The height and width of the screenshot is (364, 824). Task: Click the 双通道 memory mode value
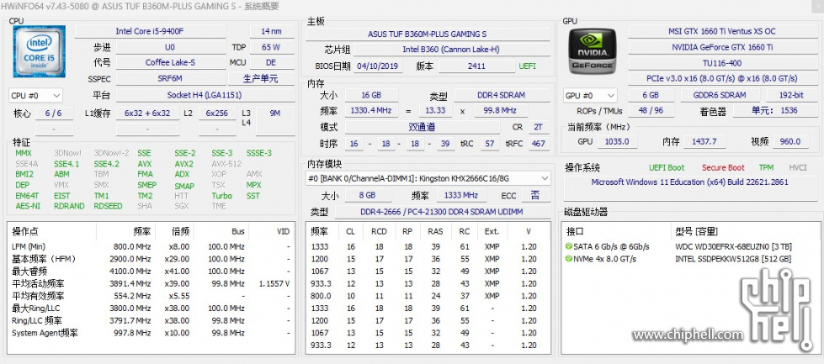click(x=422, y=127)
